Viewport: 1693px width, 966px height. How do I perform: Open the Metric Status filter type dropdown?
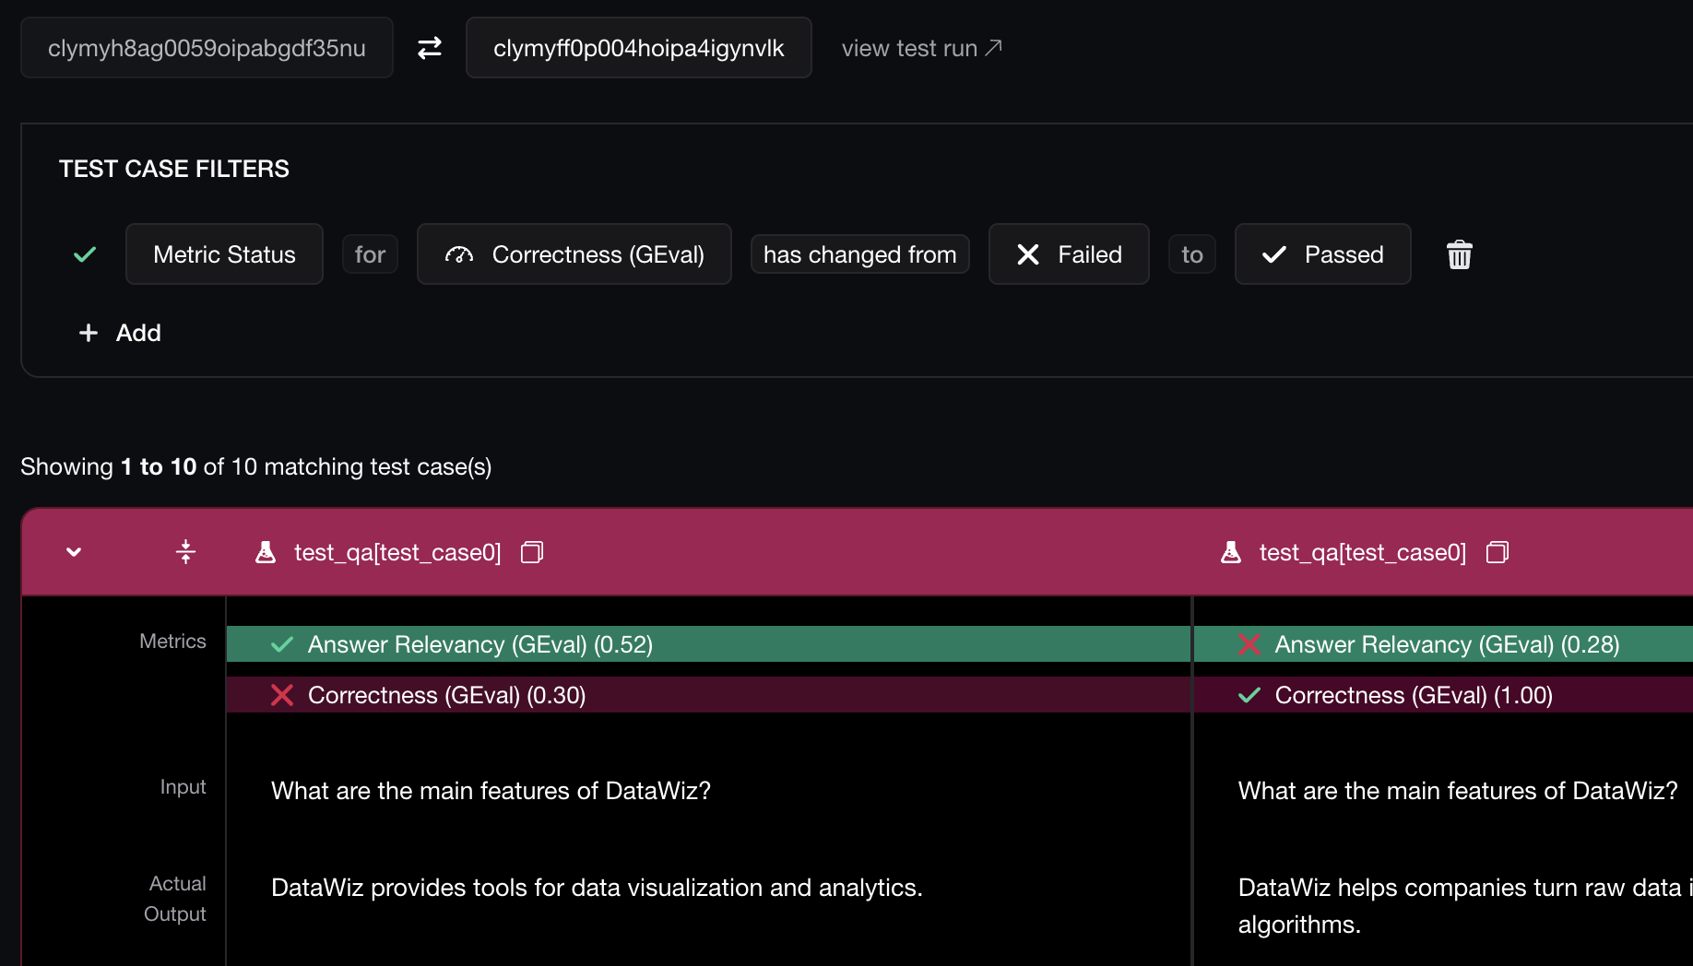pos(224,254)
